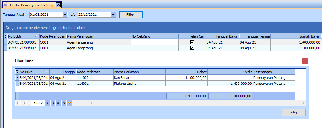Open the end date 22/10/2021 dropdown

113,15
